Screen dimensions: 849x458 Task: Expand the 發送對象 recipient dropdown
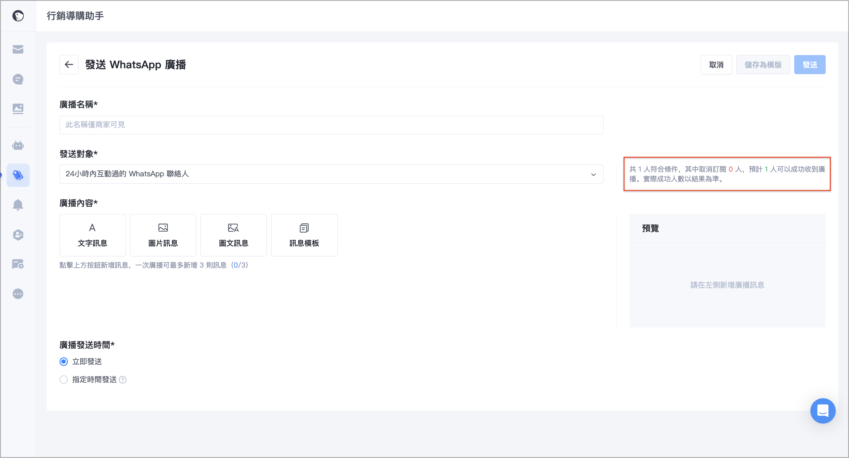331,174
